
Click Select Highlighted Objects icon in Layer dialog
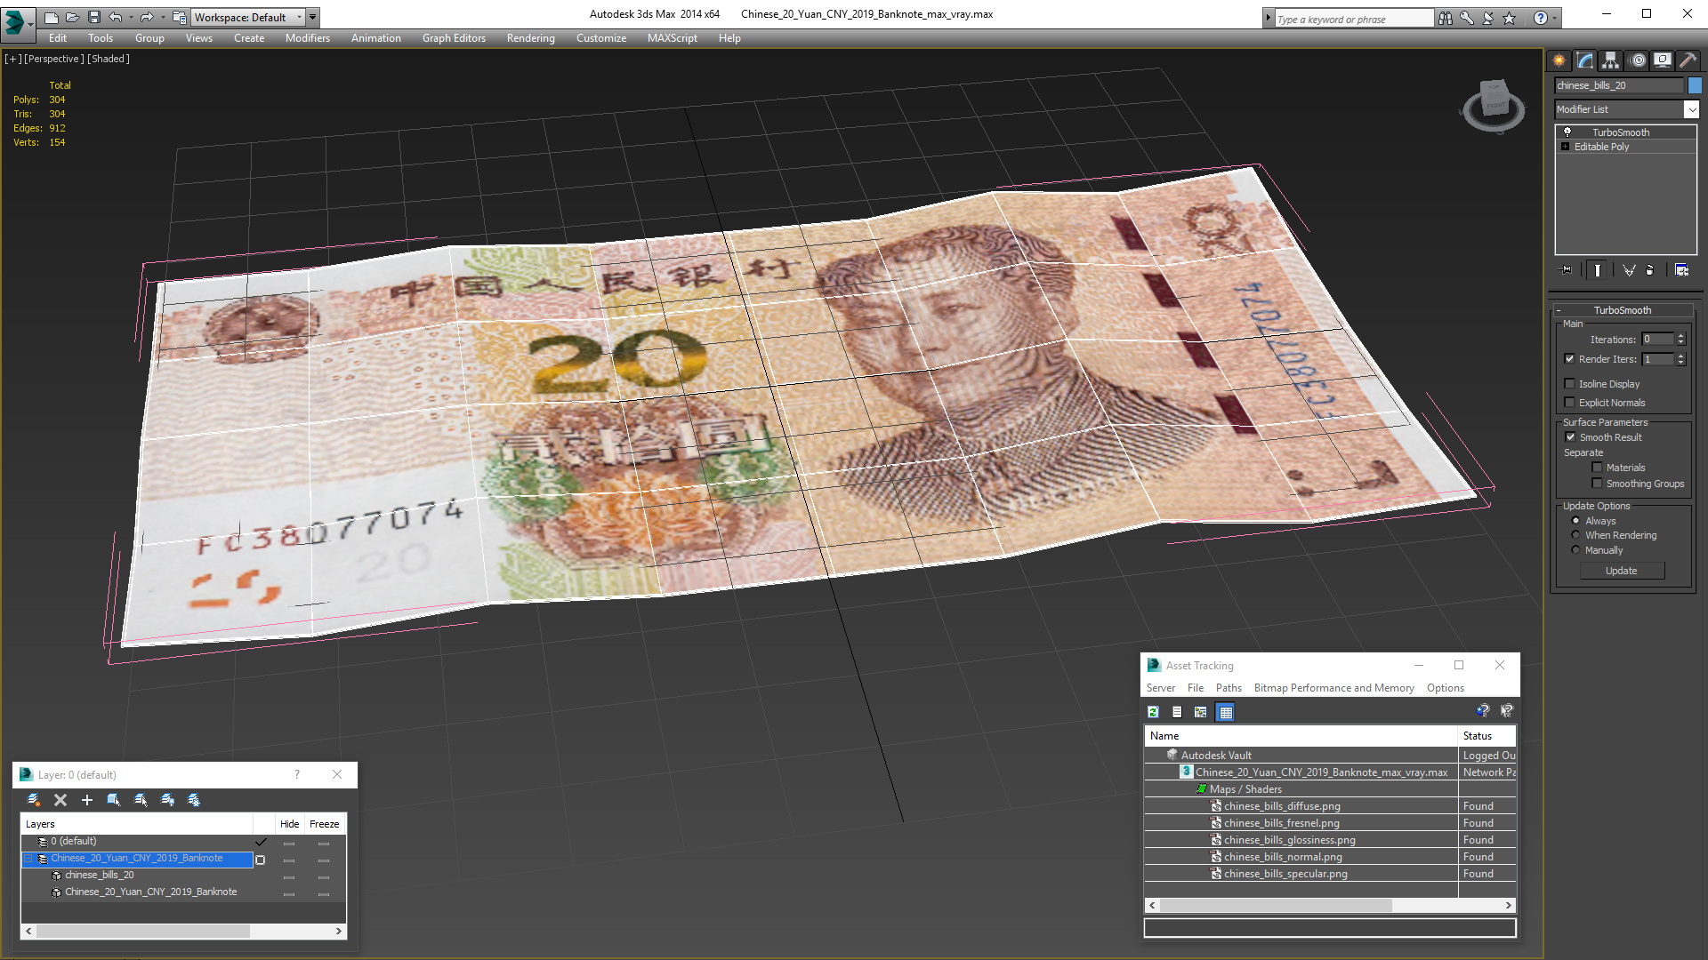coord(114,800)
